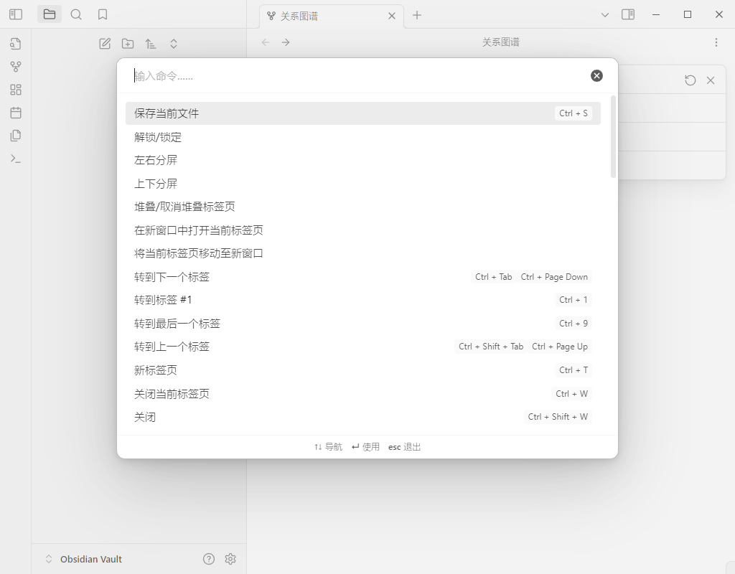Image resolution: width=735 pixels, height=574 pixels.
Task: Toggle expand/collapse all notes
Action: coord(173,43)
